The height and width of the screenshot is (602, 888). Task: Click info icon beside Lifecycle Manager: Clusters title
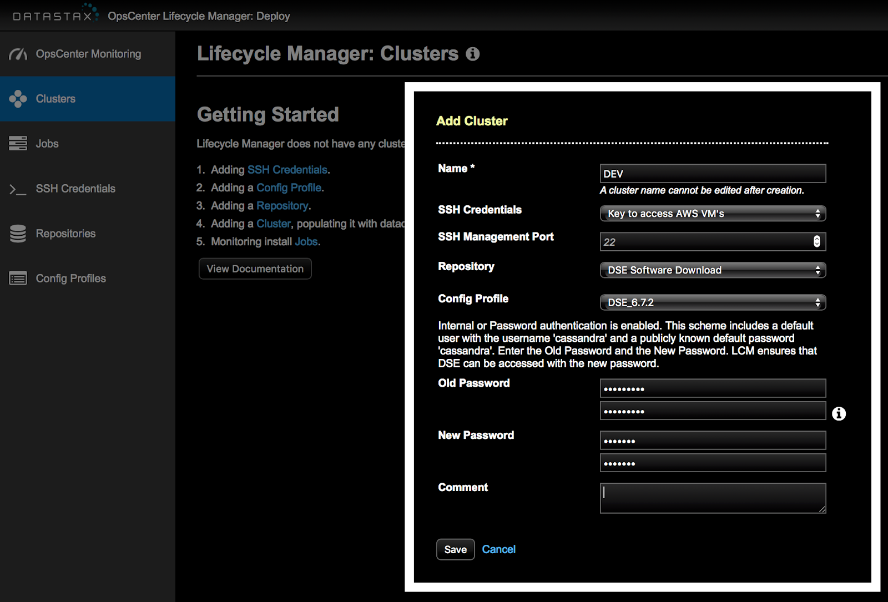click(x=472, y=54)
